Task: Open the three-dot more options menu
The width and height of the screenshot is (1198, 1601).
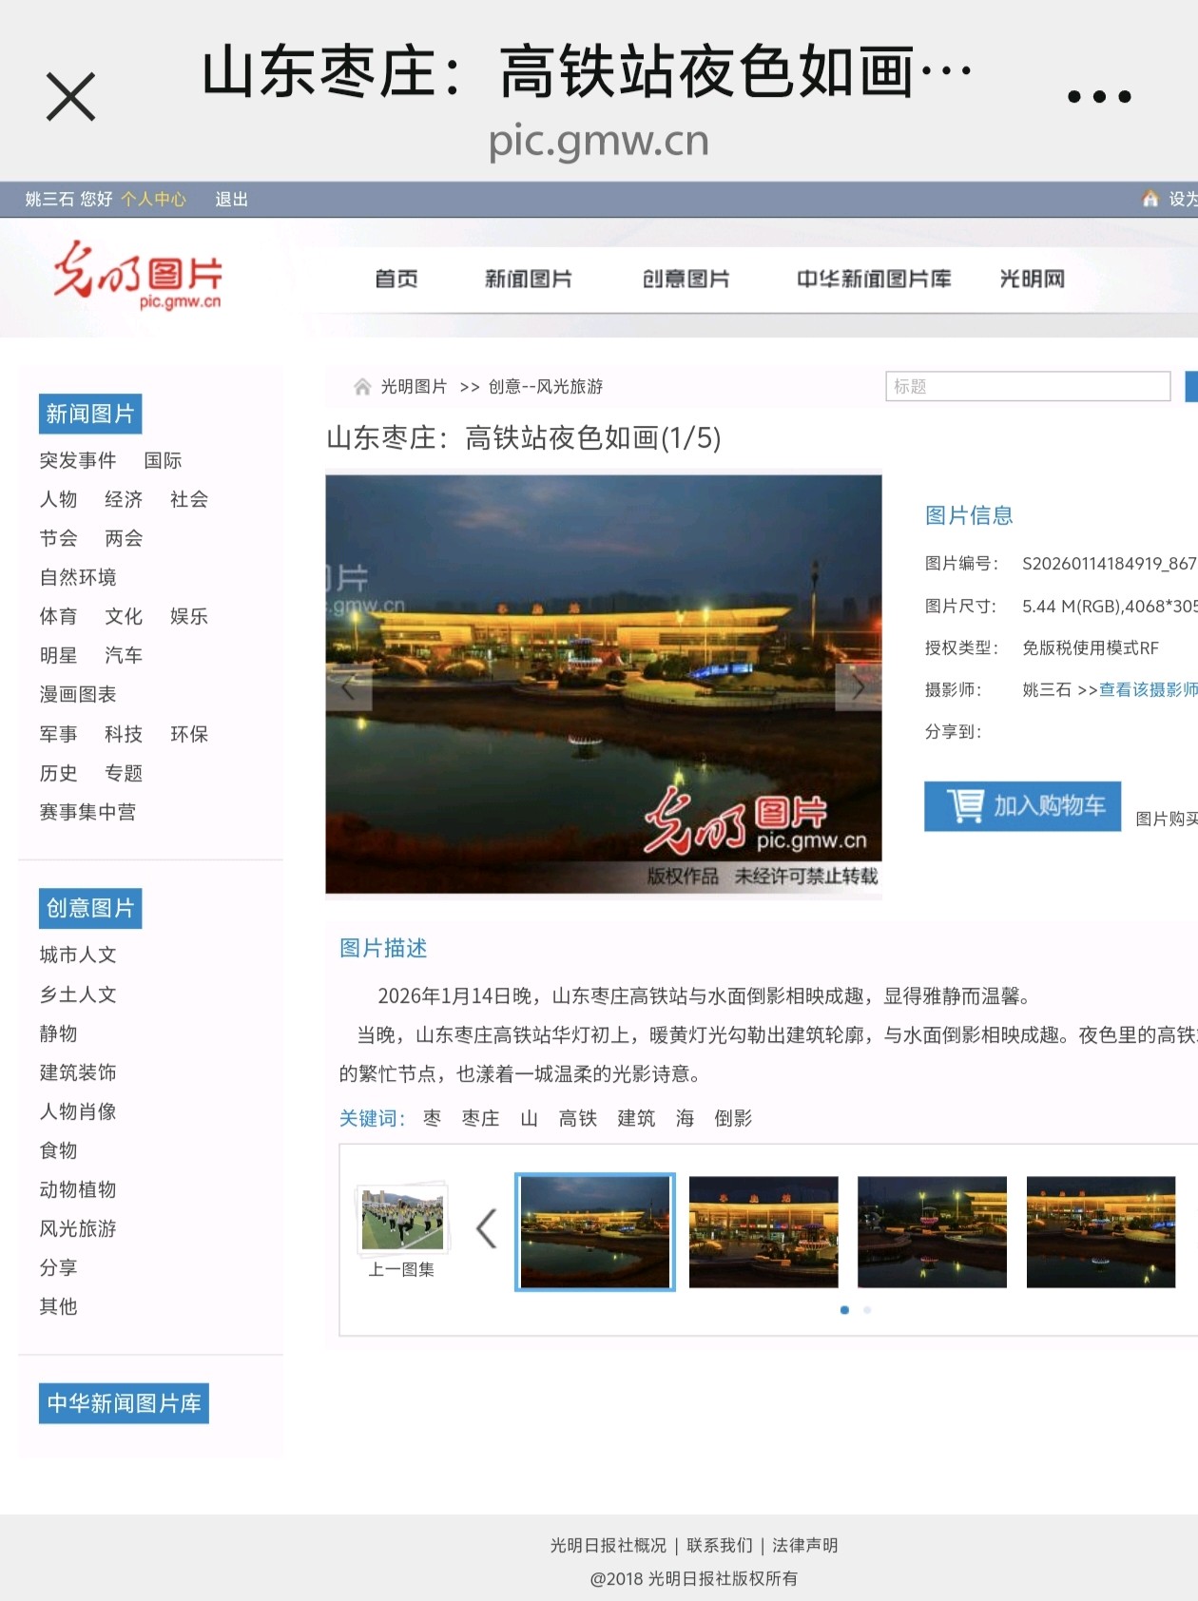Action: pyautogui.click(x=1098, y=97)
